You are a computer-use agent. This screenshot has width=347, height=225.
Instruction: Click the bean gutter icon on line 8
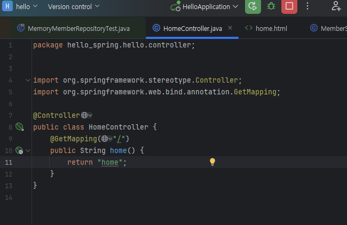click(19, 127)
